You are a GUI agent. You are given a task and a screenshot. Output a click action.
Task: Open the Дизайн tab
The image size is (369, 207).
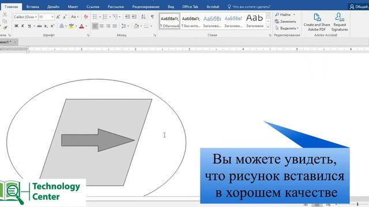(53, 6)
